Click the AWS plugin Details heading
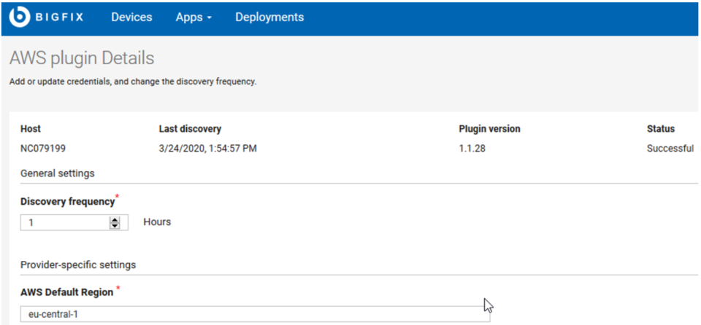701x325 pixels. coord(82,58)
